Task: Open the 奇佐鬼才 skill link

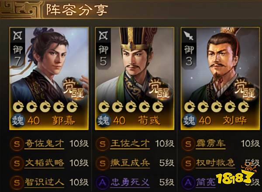Action: coord(45,143)
